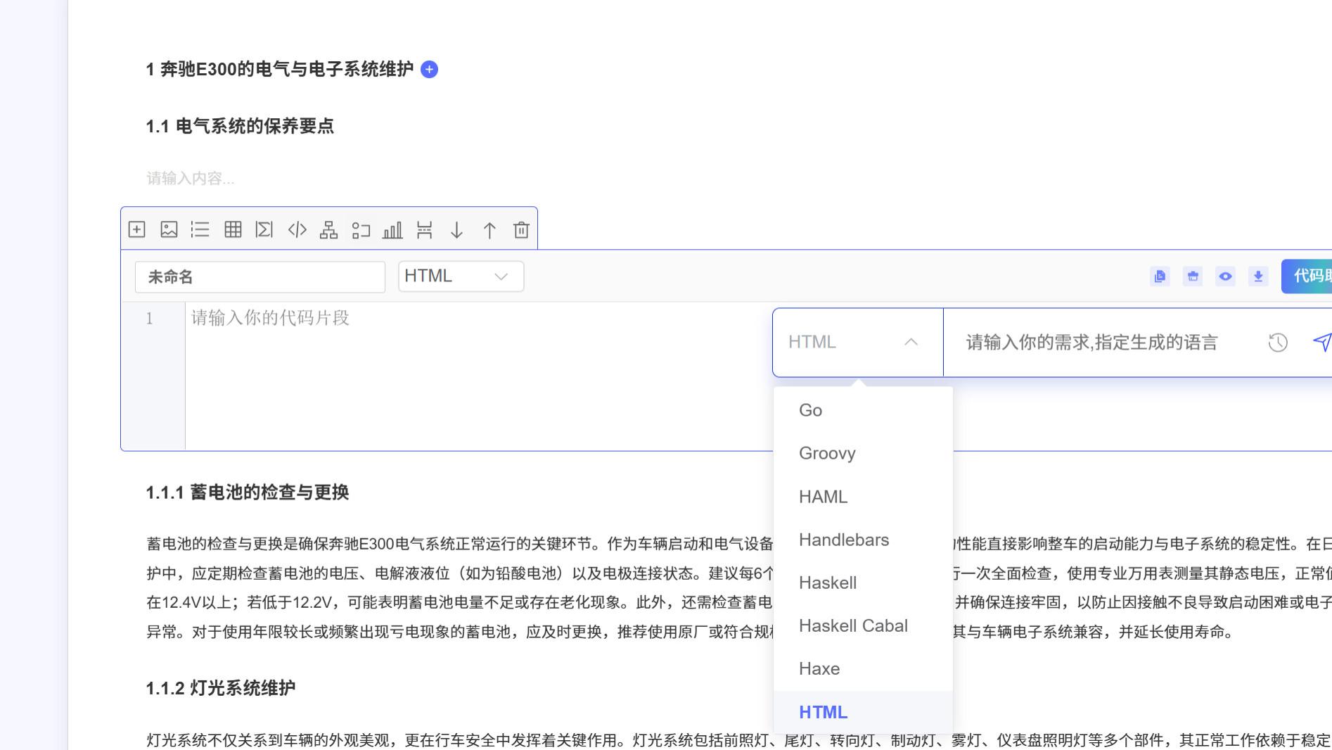Delete the block using the trash icon
The width and height of the screenshot is (1332, 750).
520,229
